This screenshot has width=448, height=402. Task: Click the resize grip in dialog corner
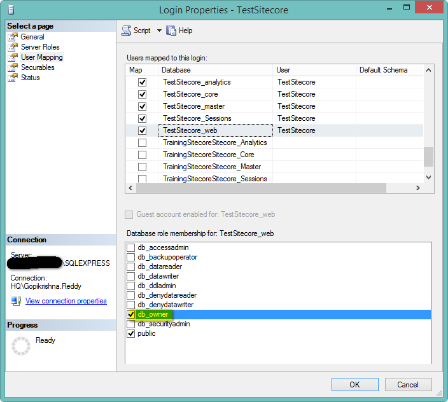[439, 394]
